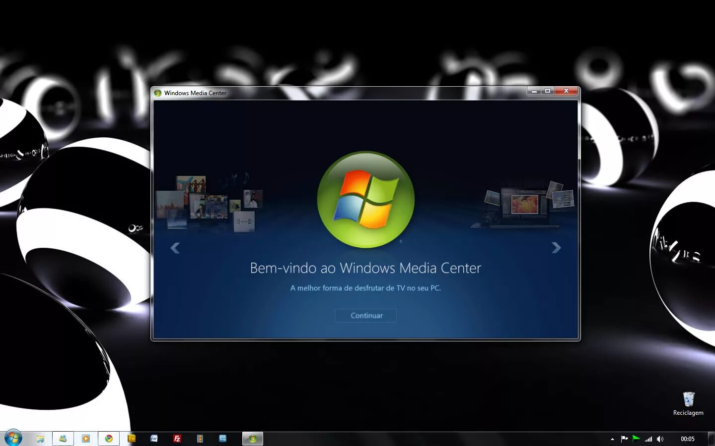Maximize the Windows Media Center window
This screenshot has width=715, height=446.
(x=548, y=91)
